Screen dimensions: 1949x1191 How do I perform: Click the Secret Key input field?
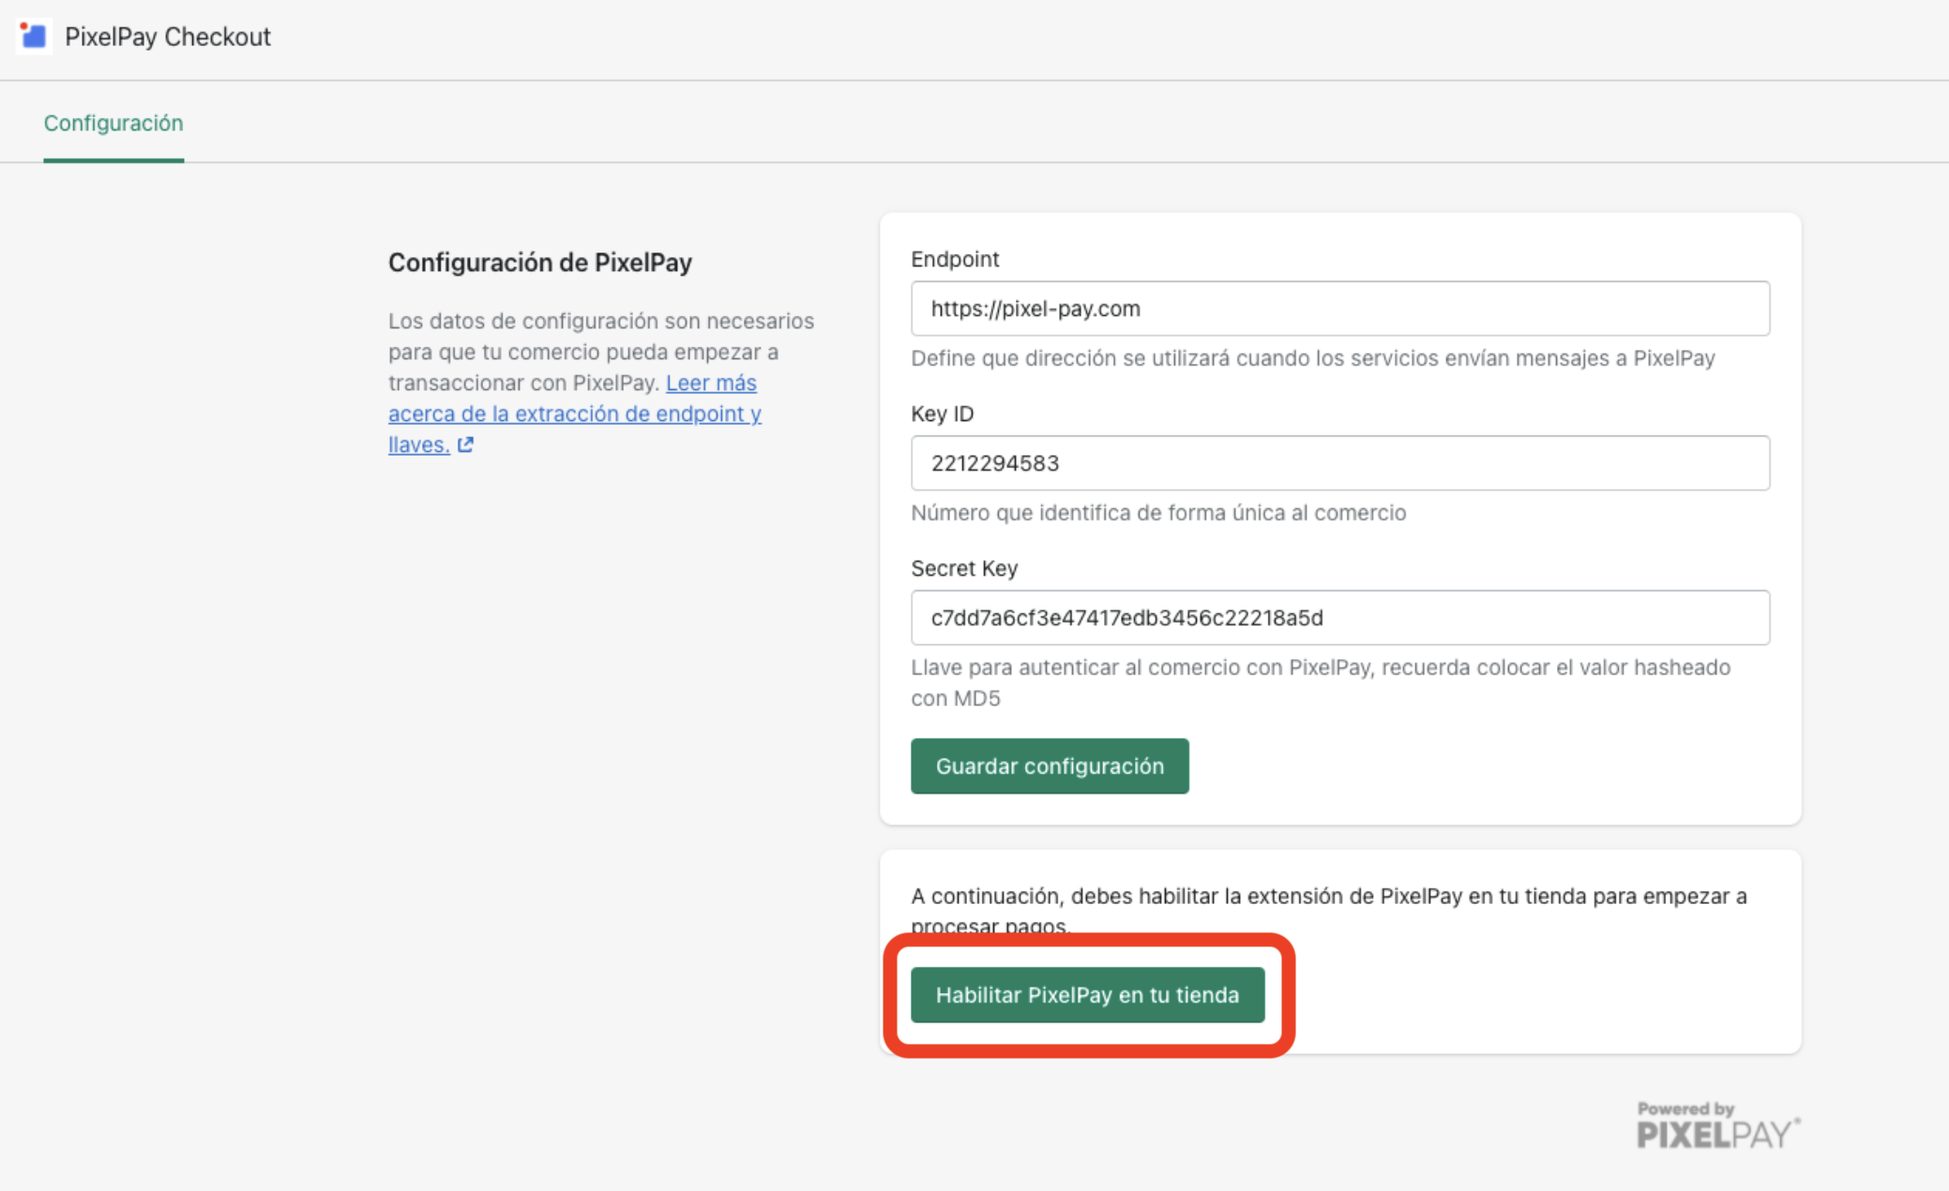point(1339,618)
